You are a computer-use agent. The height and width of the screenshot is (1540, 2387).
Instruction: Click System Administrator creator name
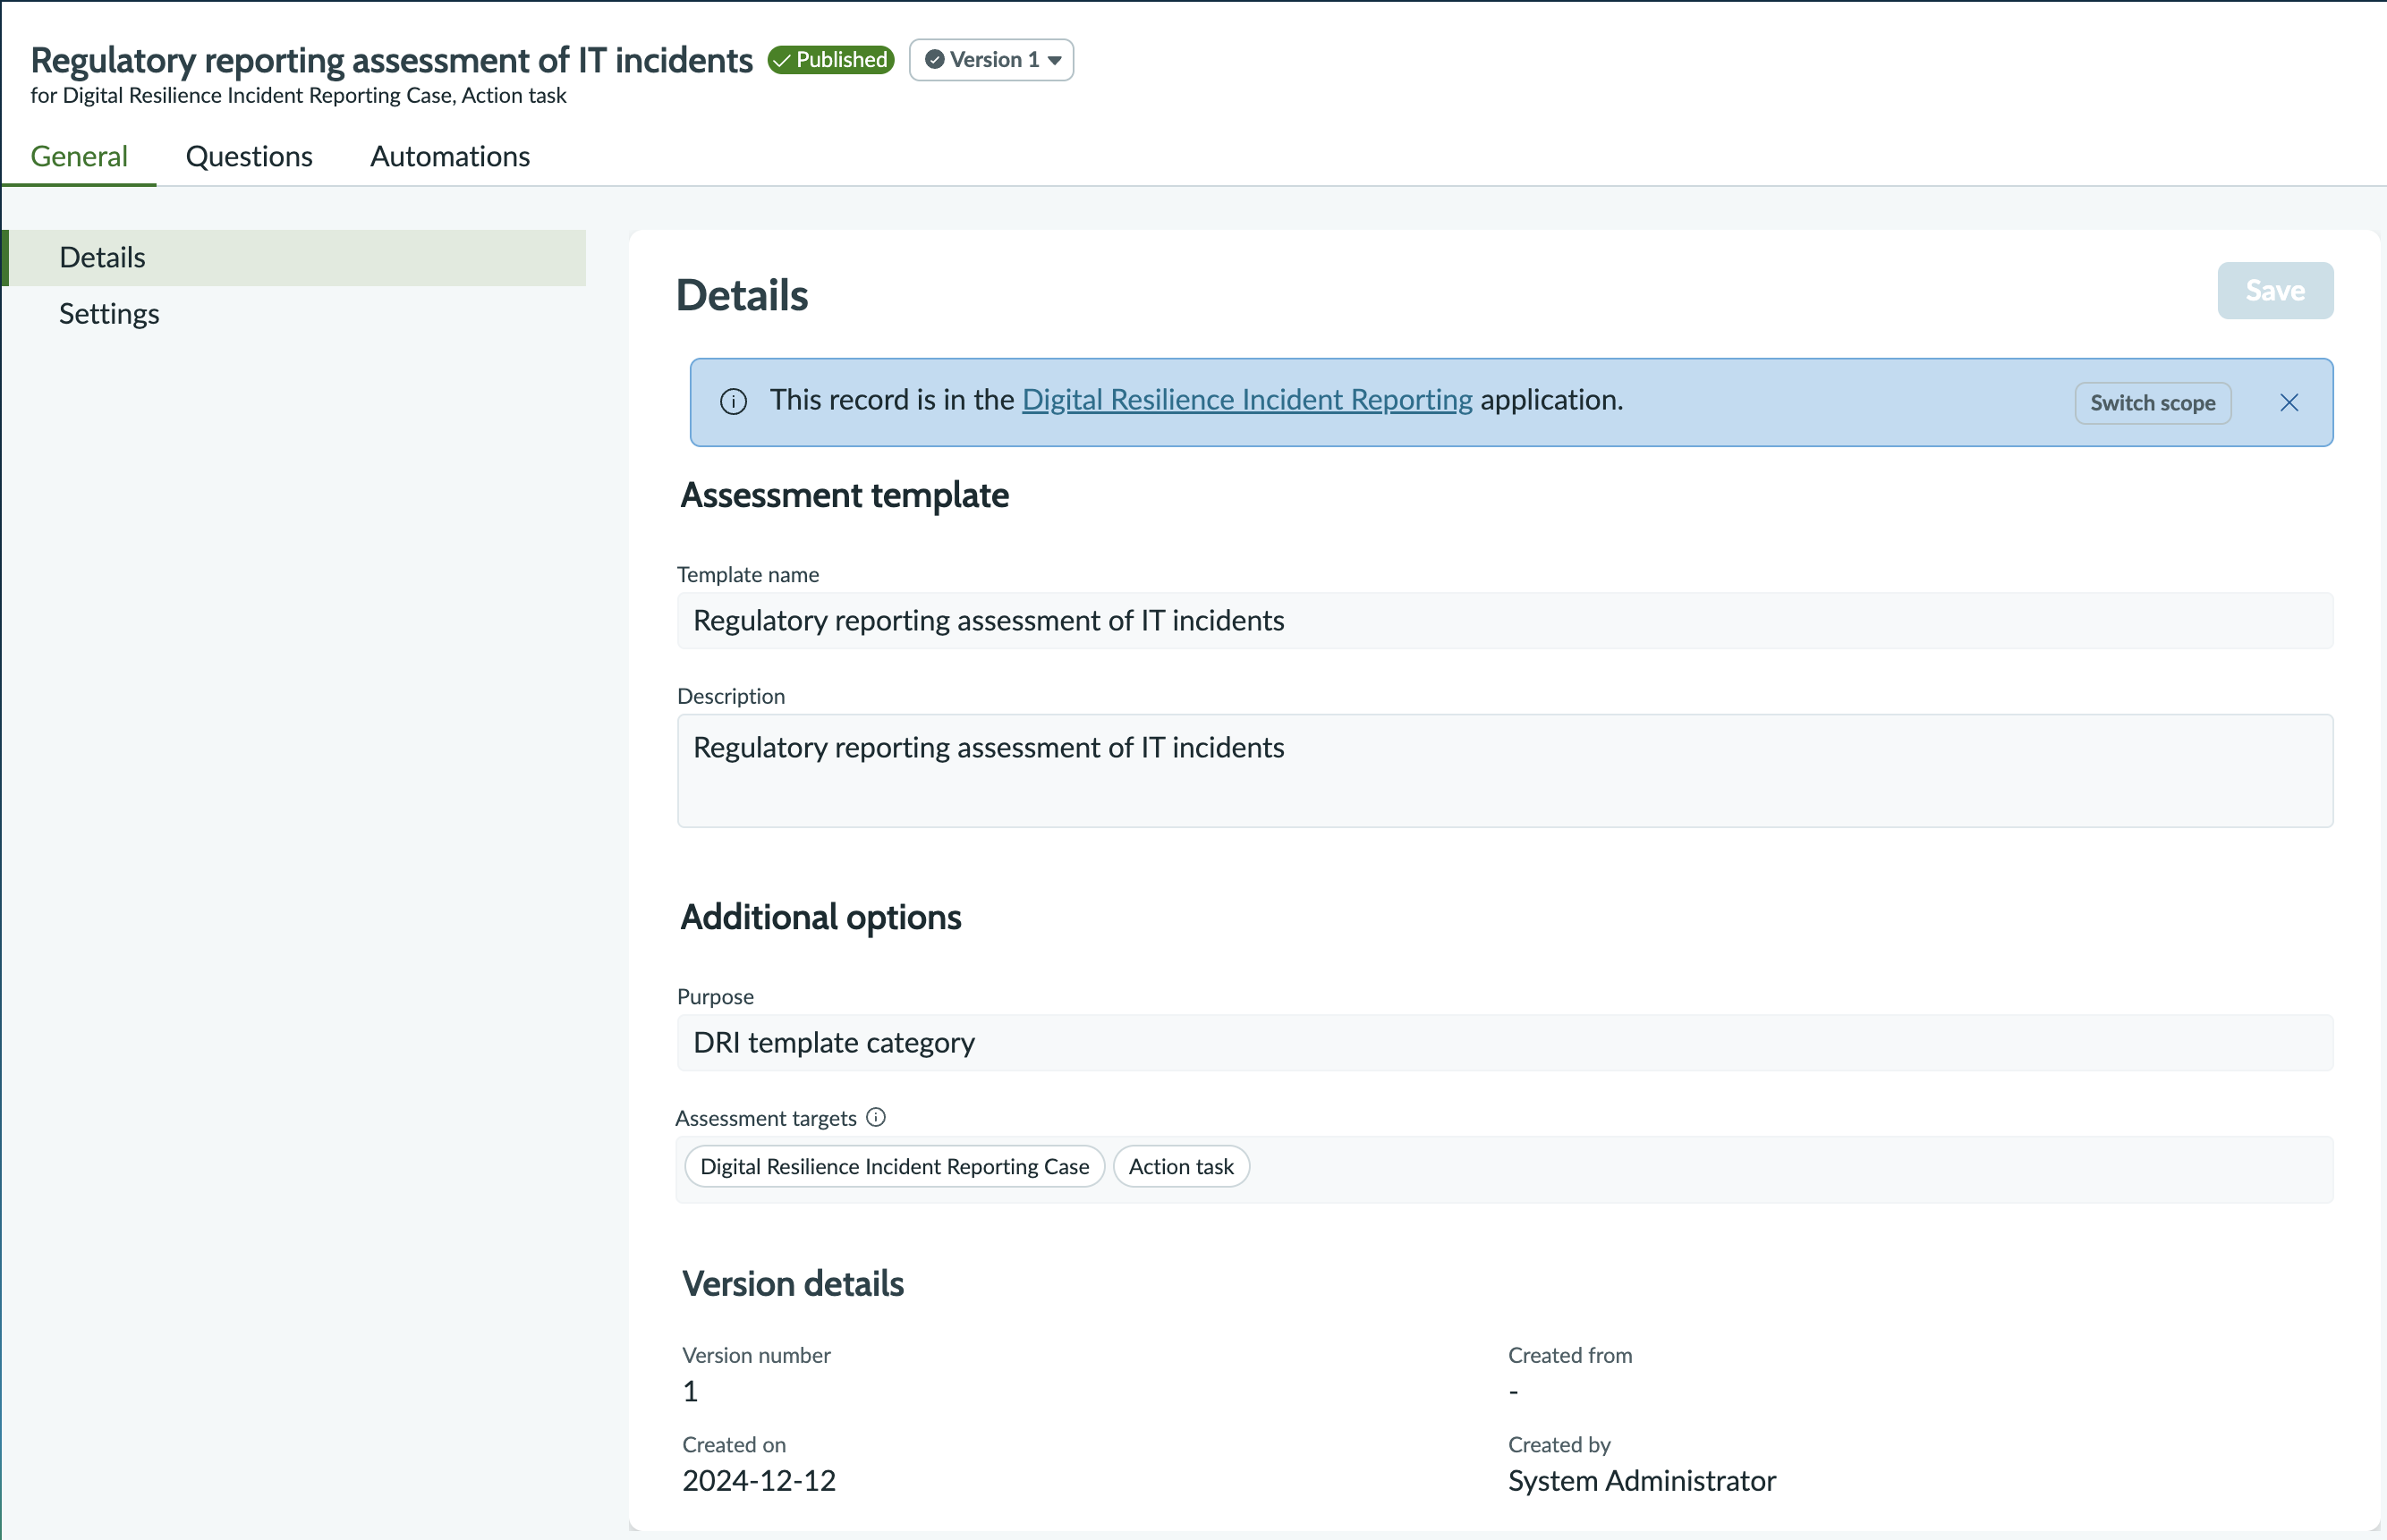pyautogui.click(x=1642, y=1481)
